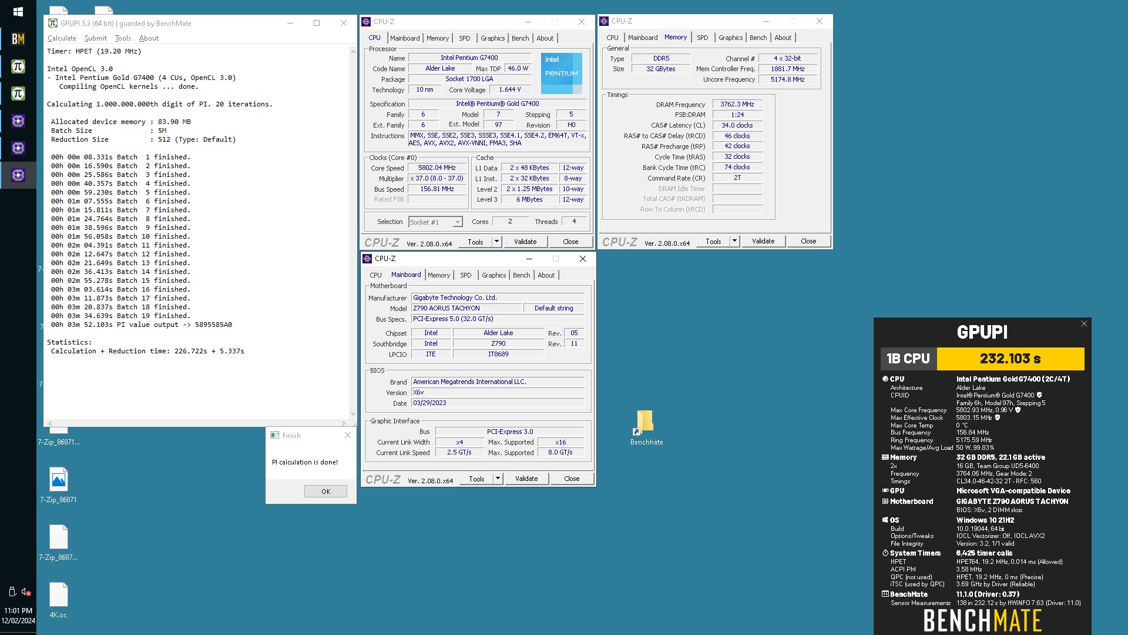This screenshot has height=635, width=1128.
Task: Click the GPUPI window title bar pi icon
Action: point(53,23)
